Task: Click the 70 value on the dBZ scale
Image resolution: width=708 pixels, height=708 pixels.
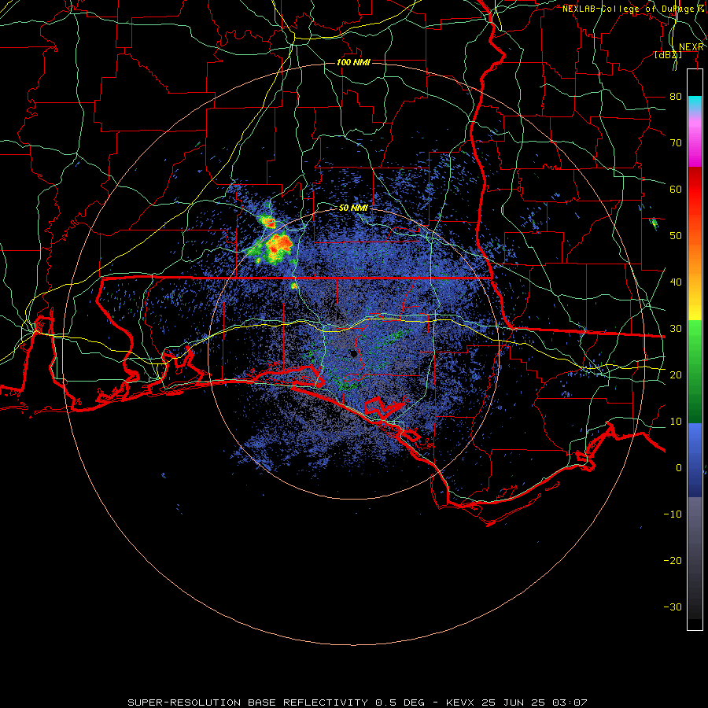Action: (676, 143)
